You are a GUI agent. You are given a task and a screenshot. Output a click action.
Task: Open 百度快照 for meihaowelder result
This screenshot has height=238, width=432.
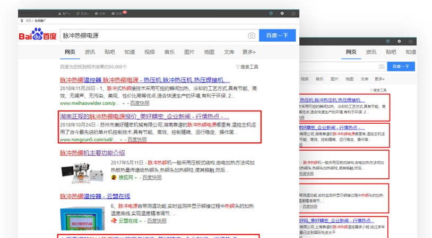[x=140, y=103]
